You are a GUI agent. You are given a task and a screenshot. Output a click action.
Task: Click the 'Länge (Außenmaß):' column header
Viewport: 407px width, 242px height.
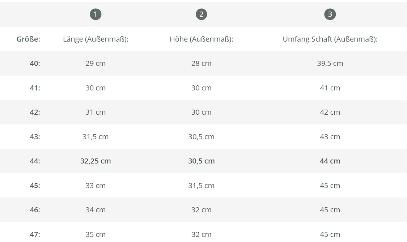coord(96,39)
